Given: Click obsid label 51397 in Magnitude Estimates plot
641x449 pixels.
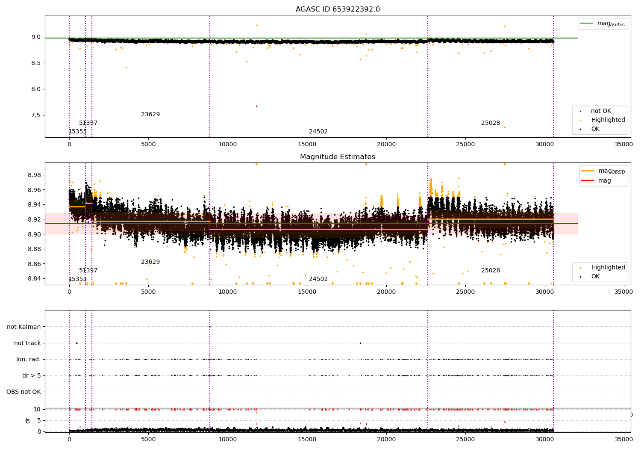Looking at the screenshot, I should (x=88, y=271).
